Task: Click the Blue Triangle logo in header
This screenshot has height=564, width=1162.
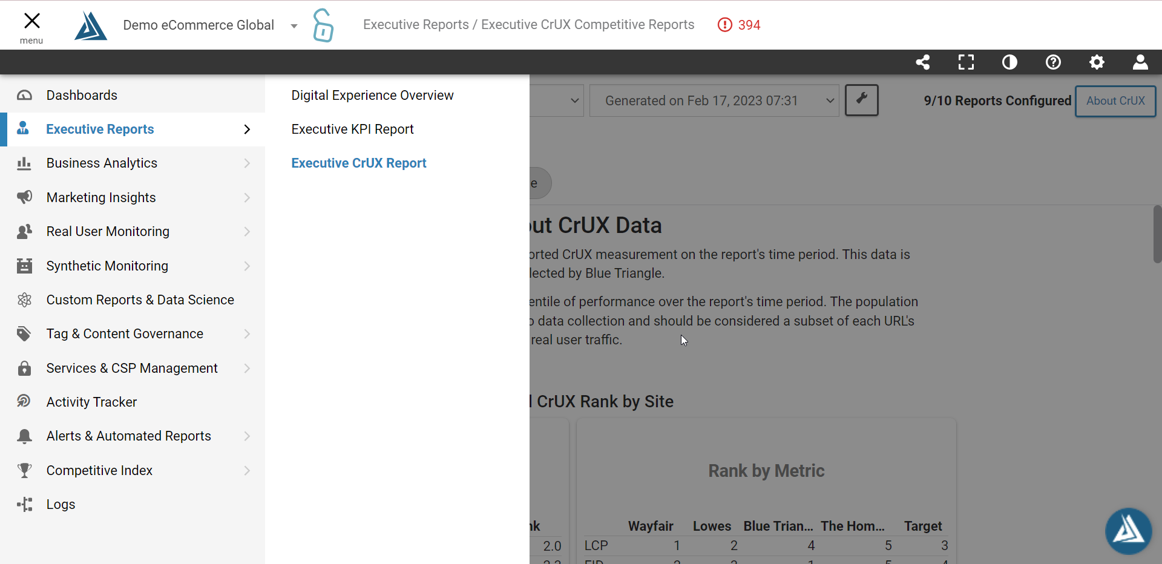Action: coord(91,25)
